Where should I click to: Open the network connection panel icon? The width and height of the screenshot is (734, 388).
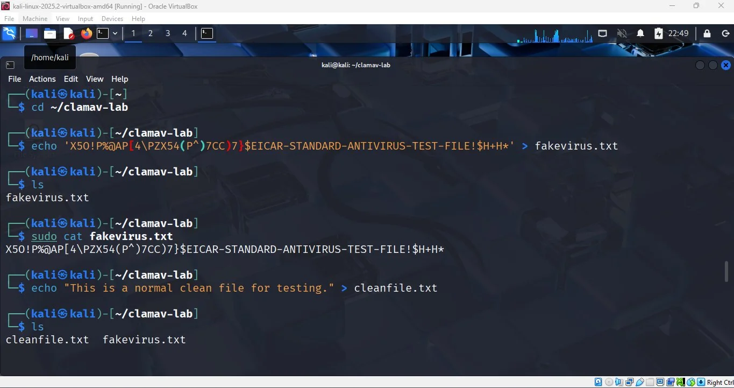pos(603,33)
